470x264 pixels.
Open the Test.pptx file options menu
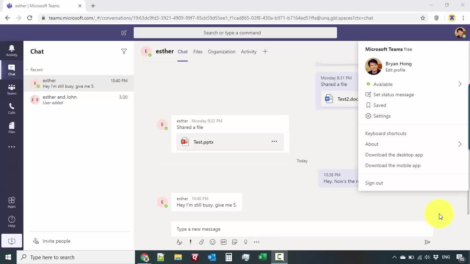point(274,141)
